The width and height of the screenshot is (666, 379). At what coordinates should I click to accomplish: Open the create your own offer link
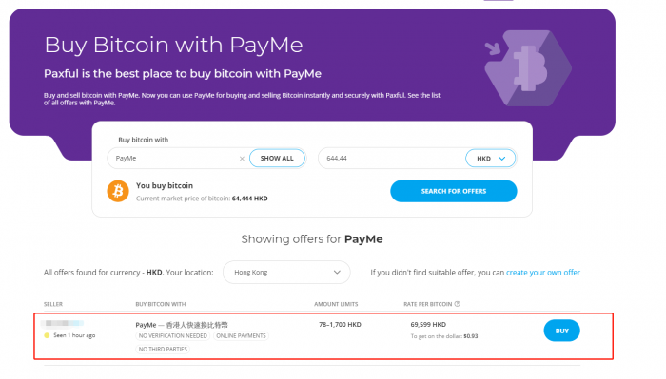(543, 273)
